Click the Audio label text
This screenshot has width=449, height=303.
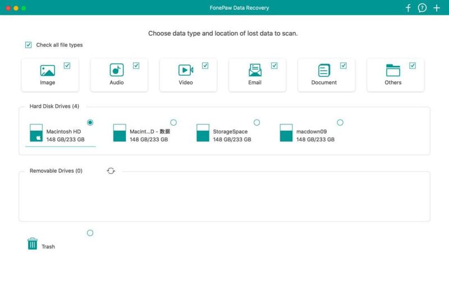(x=117, y=82)
